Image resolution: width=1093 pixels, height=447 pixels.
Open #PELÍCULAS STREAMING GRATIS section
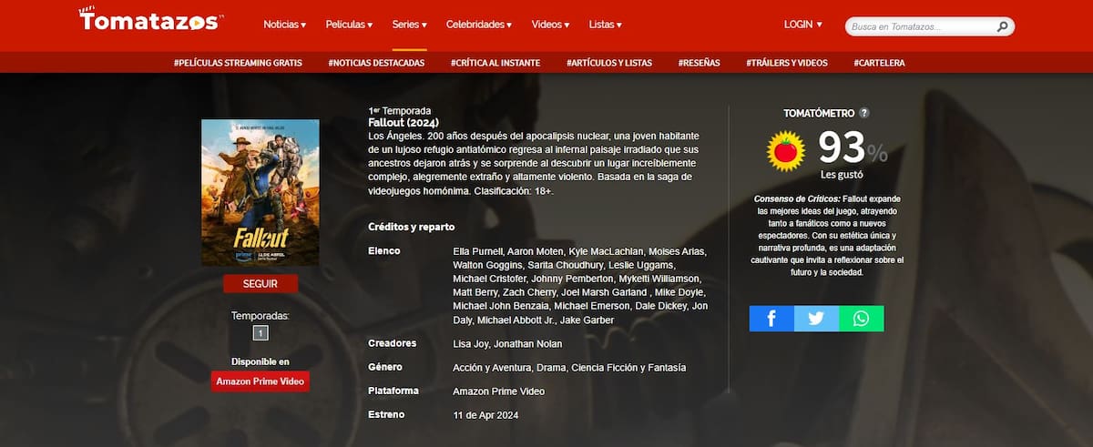click(238, 63)
